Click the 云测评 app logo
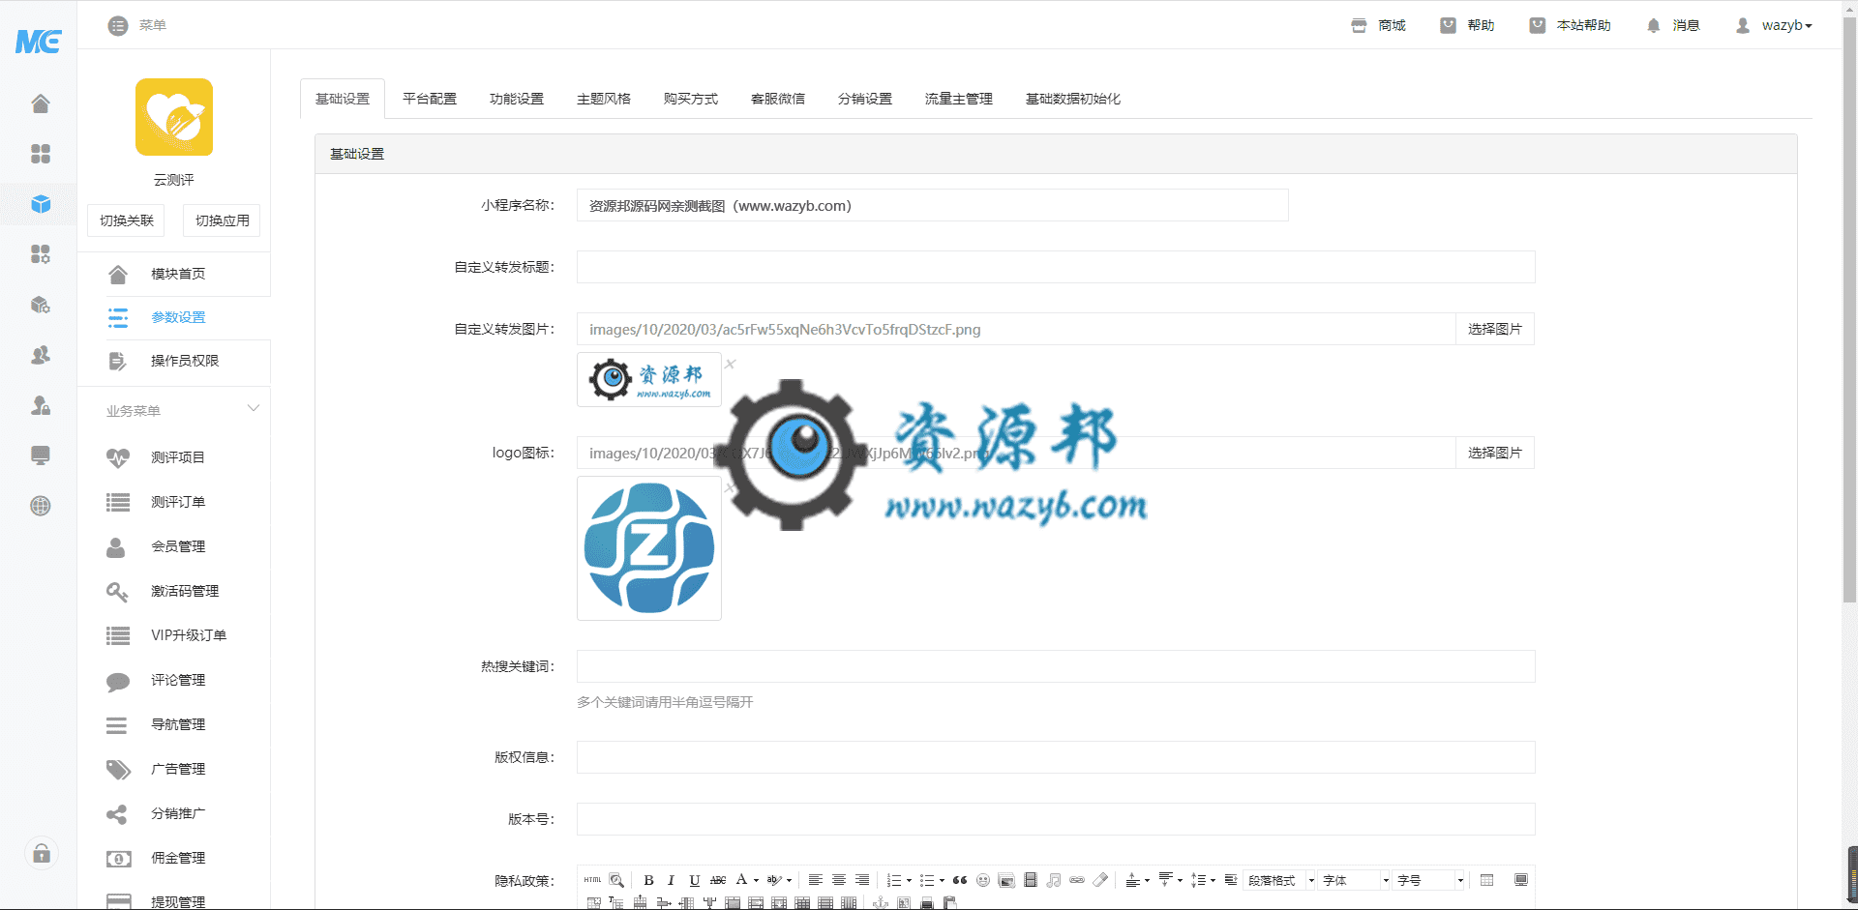This screenshot has height=910, width=1858. tap(174, 117)
